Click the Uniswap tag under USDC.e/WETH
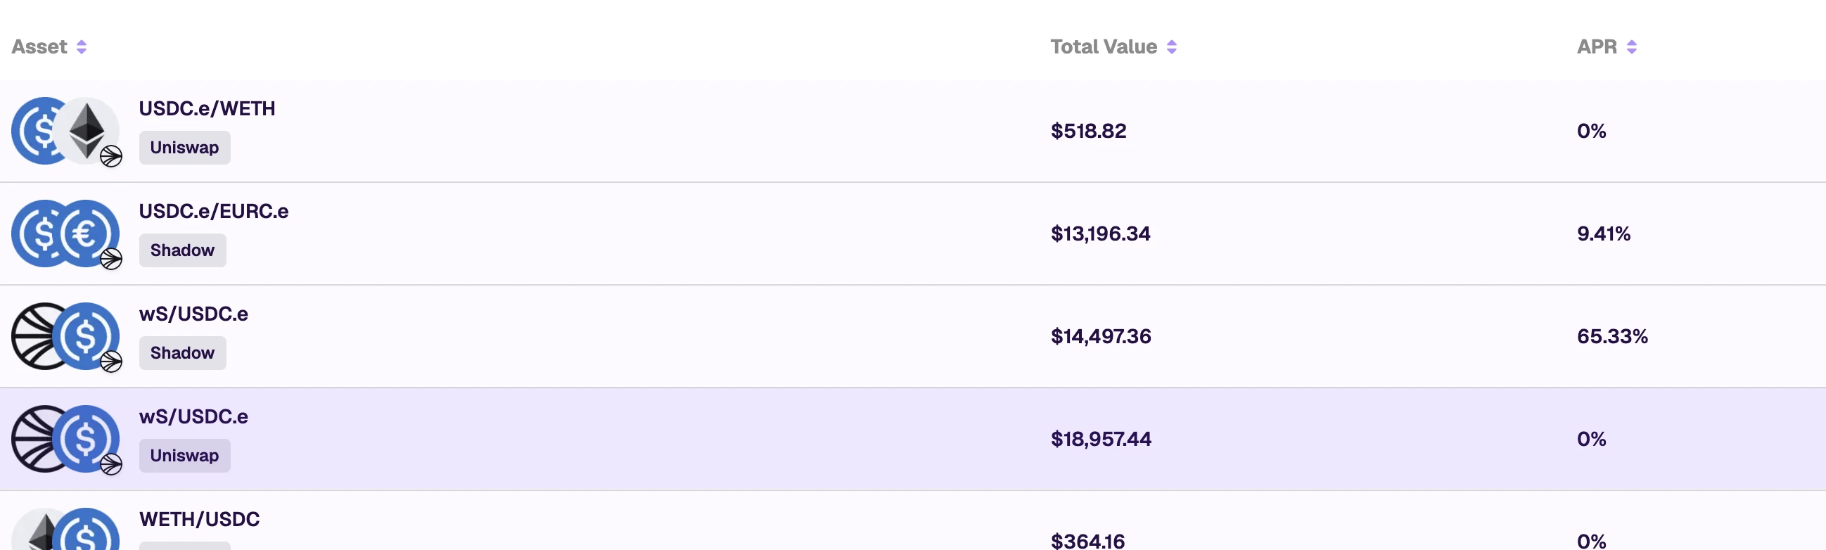The image size is (1826, 550). (184, 148)
